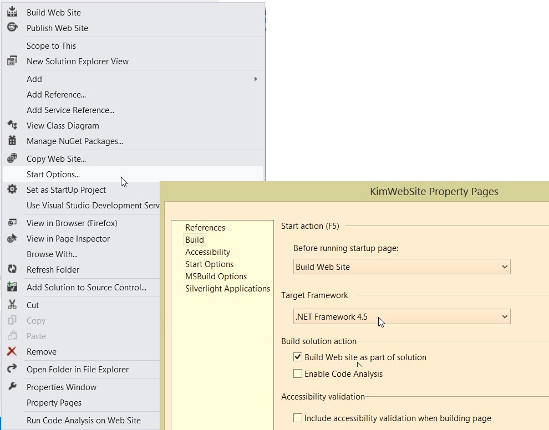Select Accessibility in property pages list
This screenshot has width=549, height=430.
[207, 252]
